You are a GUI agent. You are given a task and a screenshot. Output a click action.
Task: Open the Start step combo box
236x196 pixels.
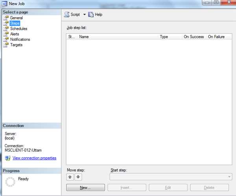171,177
